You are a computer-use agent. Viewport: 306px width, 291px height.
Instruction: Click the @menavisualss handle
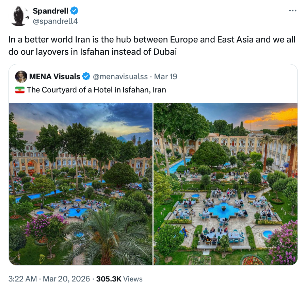click(120, 76)
